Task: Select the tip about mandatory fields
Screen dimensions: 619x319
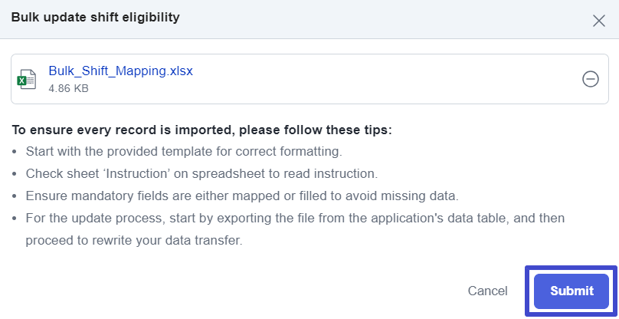Action: (242, 196)
